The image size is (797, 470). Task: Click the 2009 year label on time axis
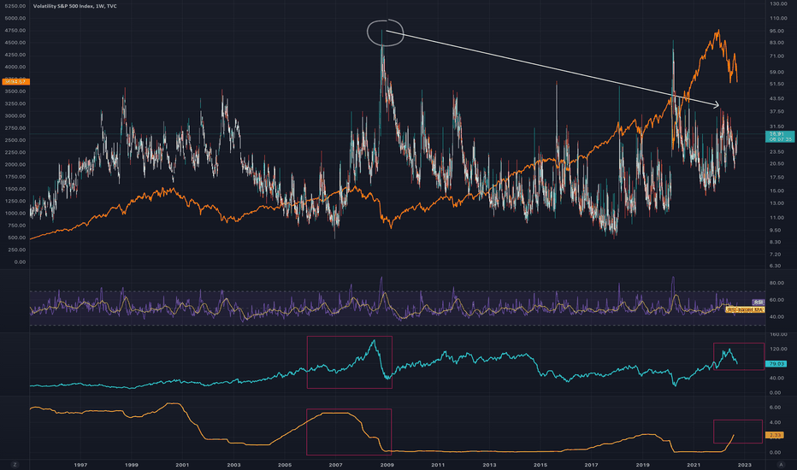click(x=387, y=464)
